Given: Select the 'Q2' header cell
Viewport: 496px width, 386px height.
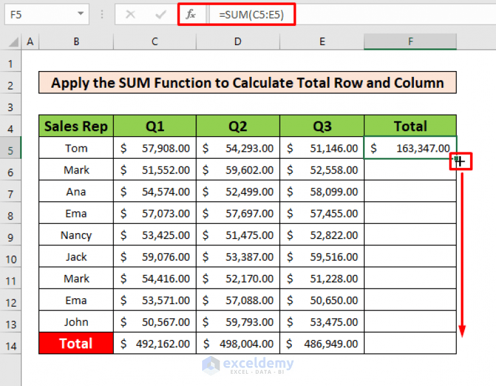Looking at the screenshot, I should coord(238,126).
